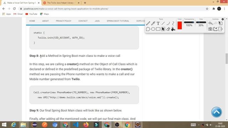Adjust the Transparency slider at 100%
This screenshot has width=228, height=128.
click(189, 22)
